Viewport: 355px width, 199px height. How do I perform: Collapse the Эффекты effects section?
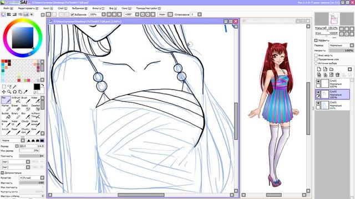(316, 40)
